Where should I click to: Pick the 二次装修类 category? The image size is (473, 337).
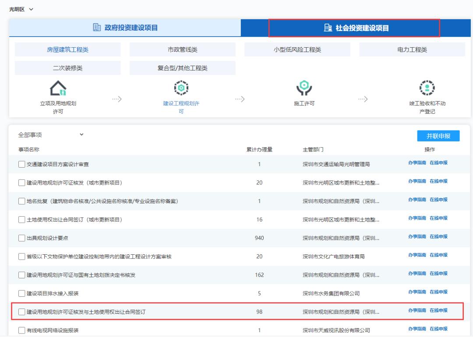[67, 68]
